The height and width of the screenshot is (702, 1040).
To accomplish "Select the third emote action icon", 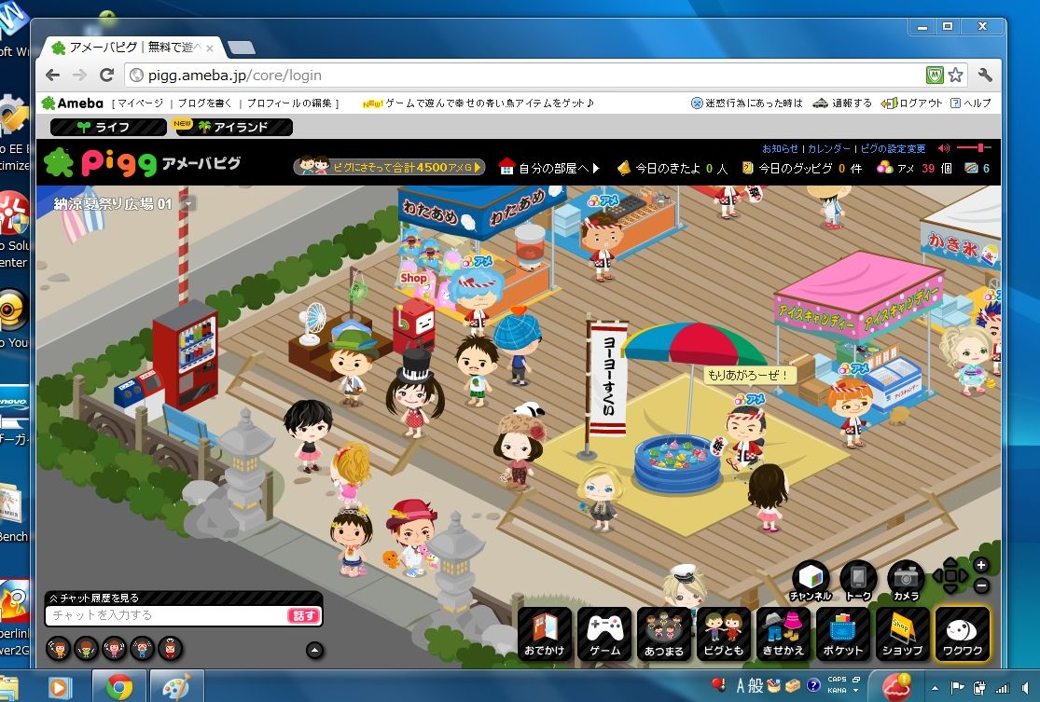I will (x=115, y=648).
